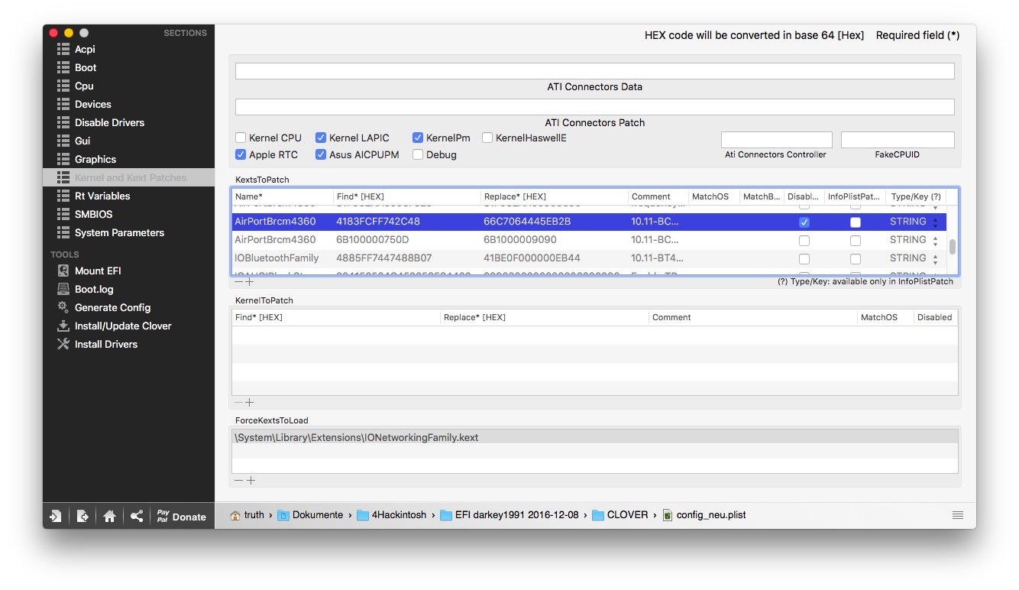The width and height of the screenshot is (1019, 590).
Task: Add a new KextsToPatch entry with plus
Action: click(250, 282)
